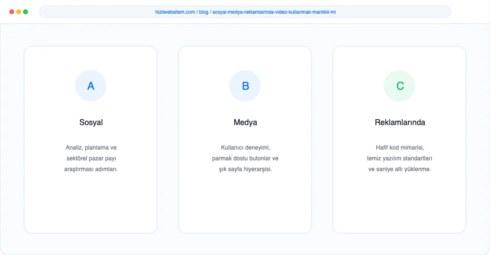Click the green C icon in Reklamlarında card
The height and width of the screenshot is (255, 490).
tap(399, 86)
